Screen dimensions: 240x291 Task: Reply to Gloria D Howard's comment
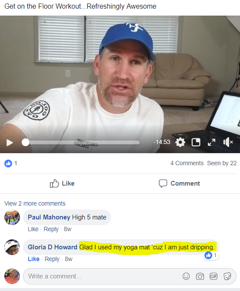point(52,259)
